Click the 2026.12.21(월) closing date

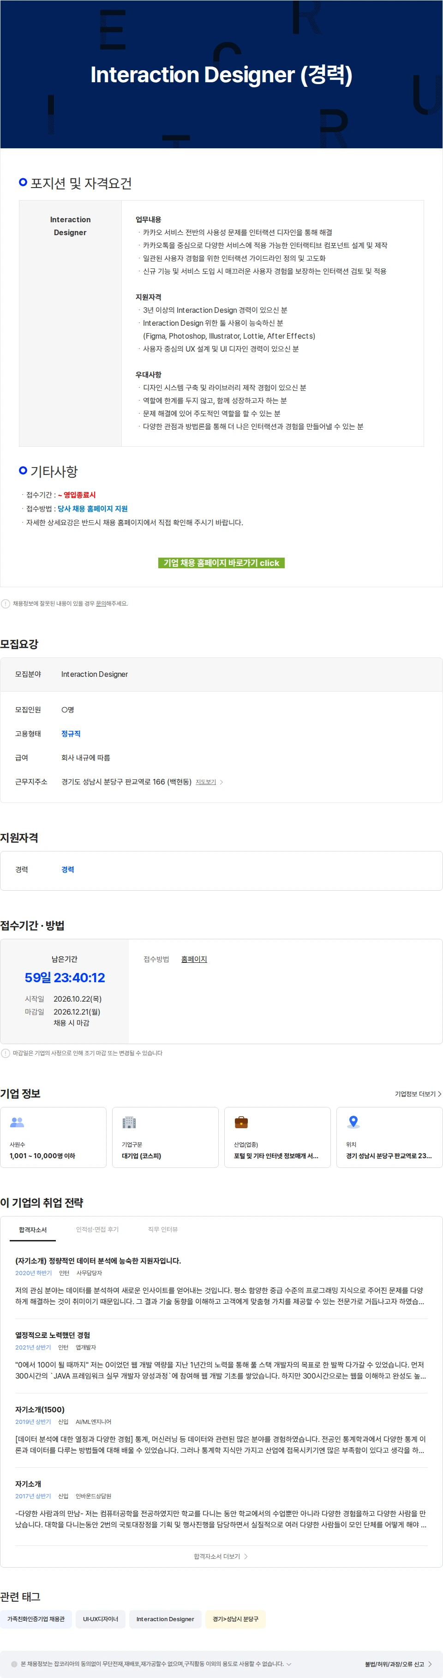[x=77, y=1012]
